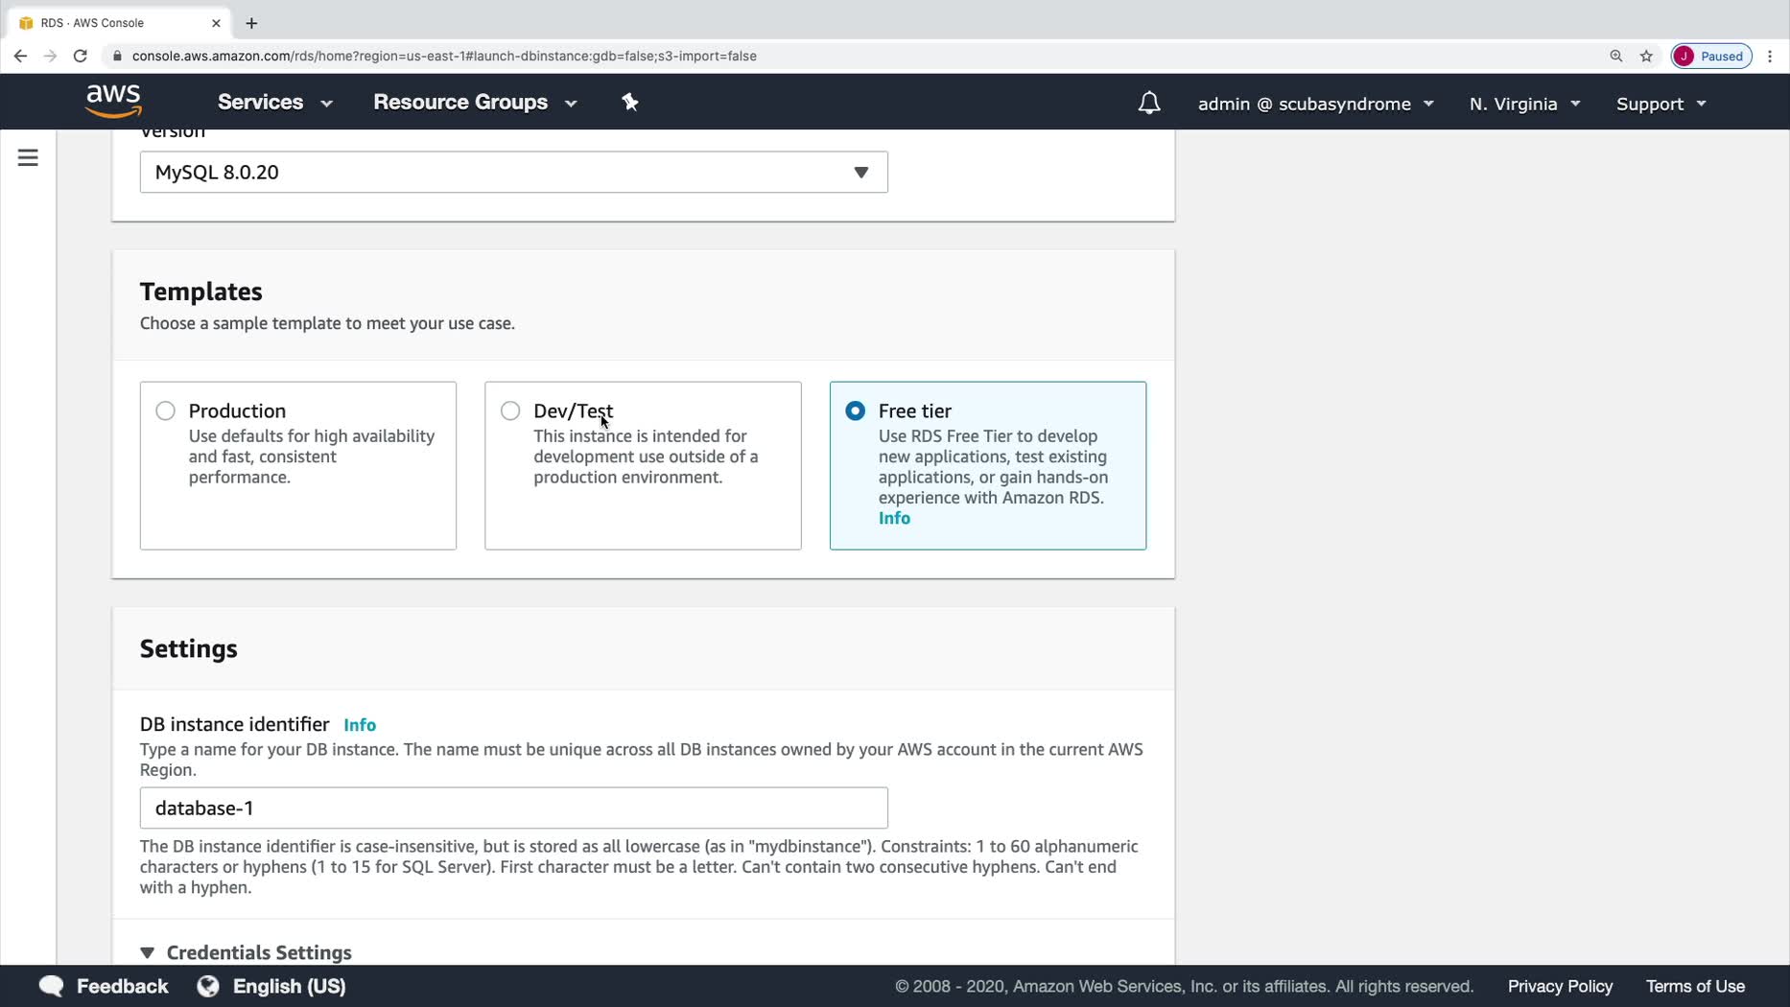Select the Dev/Test template radio button

[510, 411]
